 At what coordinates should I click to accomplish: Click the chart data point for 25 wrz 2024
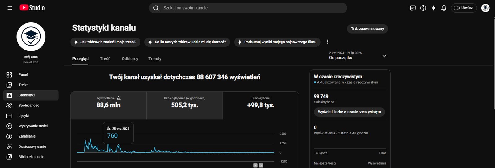pyautogui.click(x=118, y=147)
